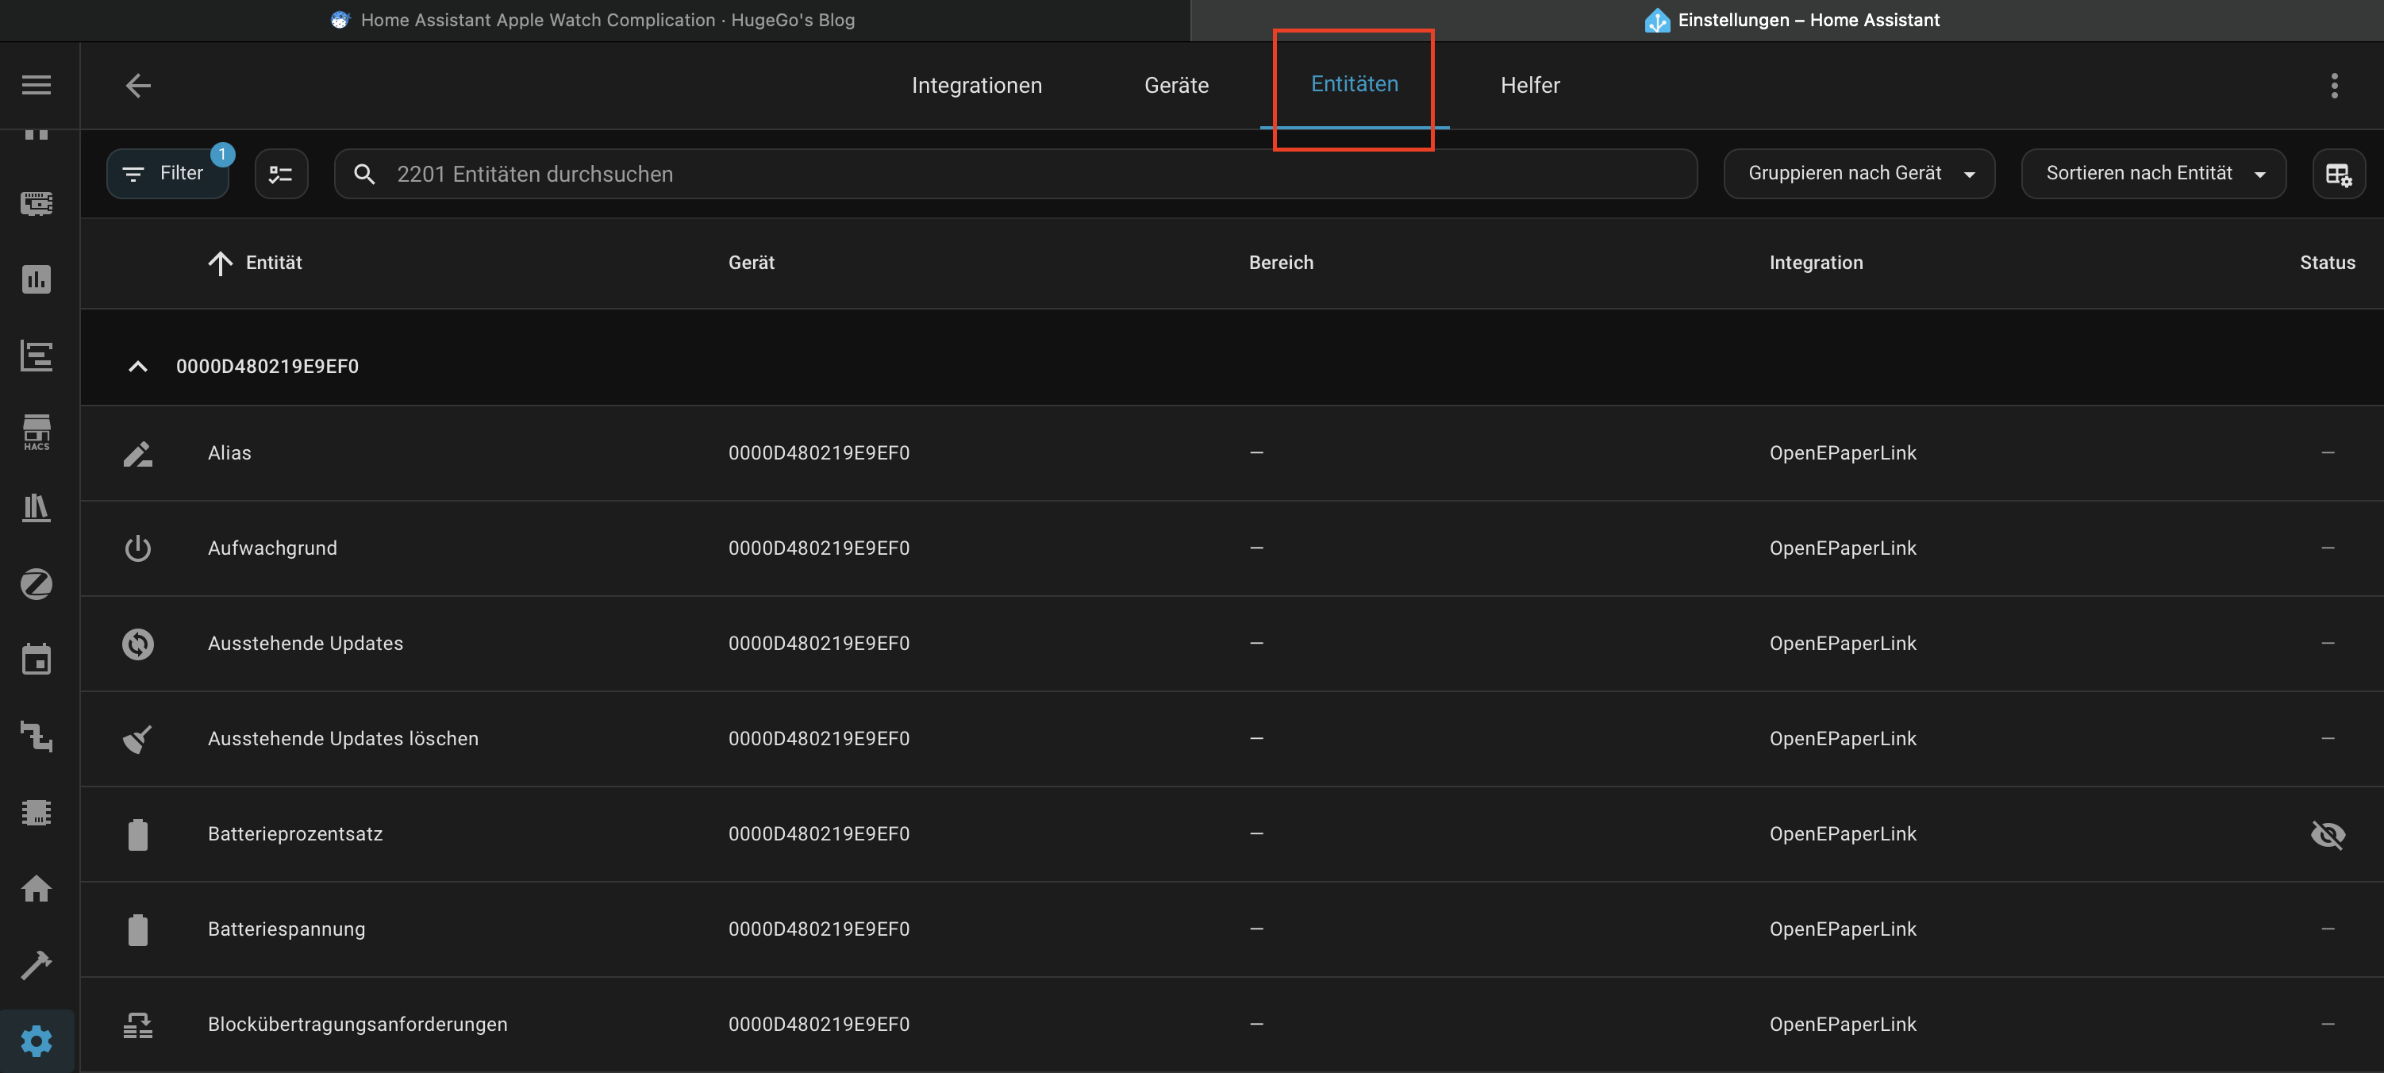Open the hamburger sidebar menu
Image resolution: width=2384 pixels, height=1073 pixels.
pyautogui.click(x=36, y=85)
